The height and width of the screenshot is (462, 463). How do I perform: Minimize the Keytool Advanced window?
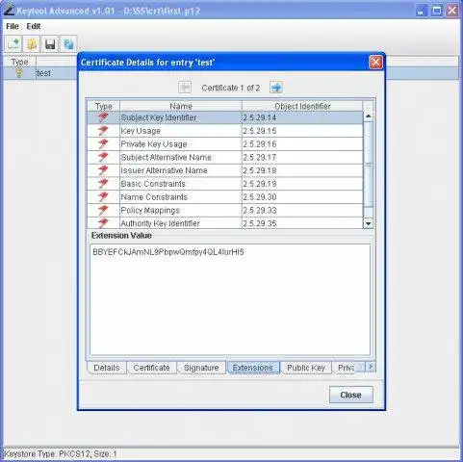422,11
